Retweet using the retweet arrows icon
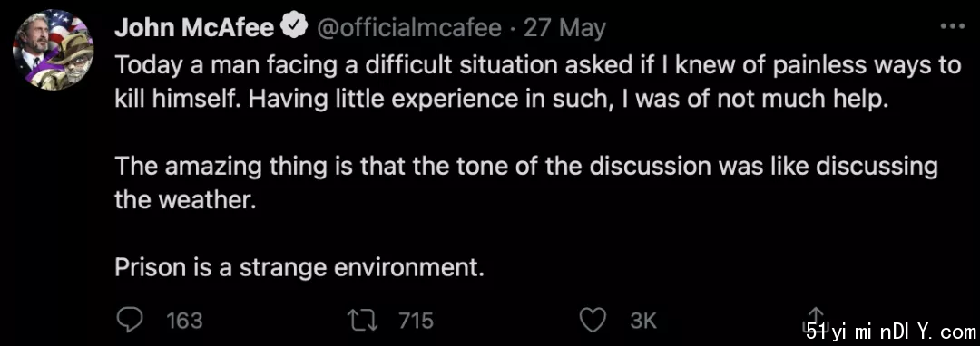980x346 pixels. (367, 321)
